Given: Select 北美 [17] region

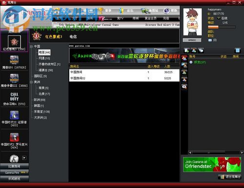Looking at the screenshot, I should [x=44, y=94].
